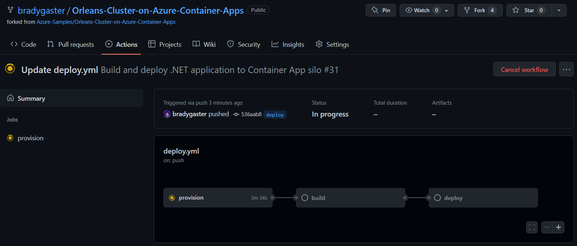Expand the Watch options dropdown arrow

coord(447,10)
